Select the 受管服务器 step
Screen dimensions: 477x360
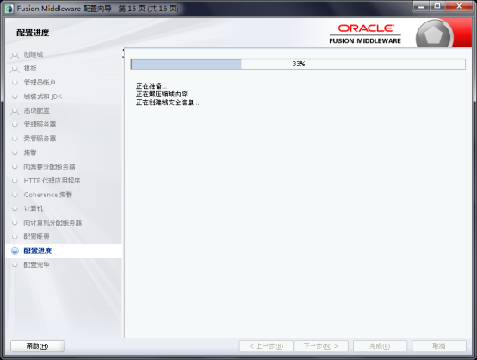tap(40, 139)
